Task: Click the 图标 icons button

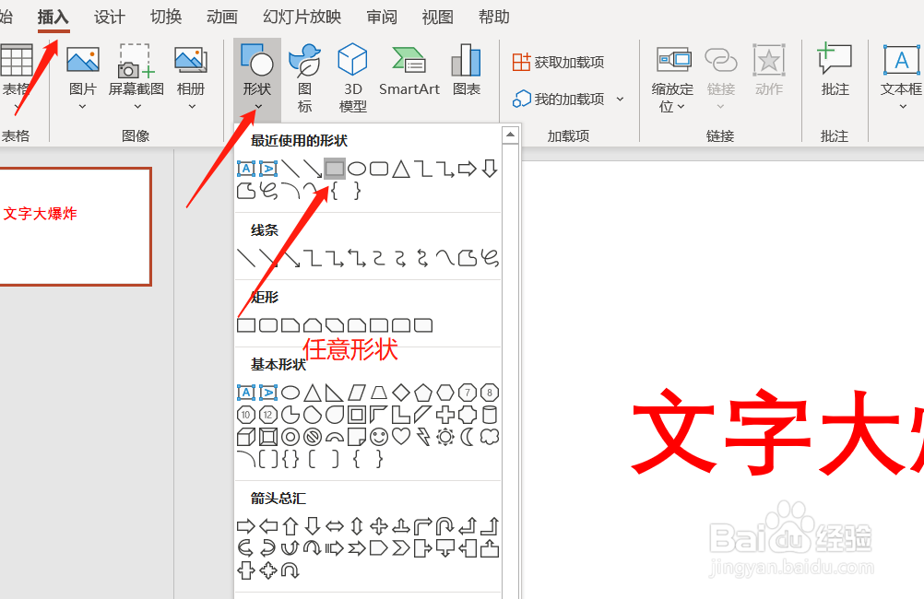Action: pyautogui.click(x=304, y=77)
